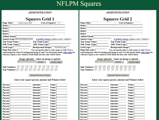Focus the Rule2 field in Grid 1
Image resolution: width=159 pixels, height=120 pixels.
click(x=37, y=29)
